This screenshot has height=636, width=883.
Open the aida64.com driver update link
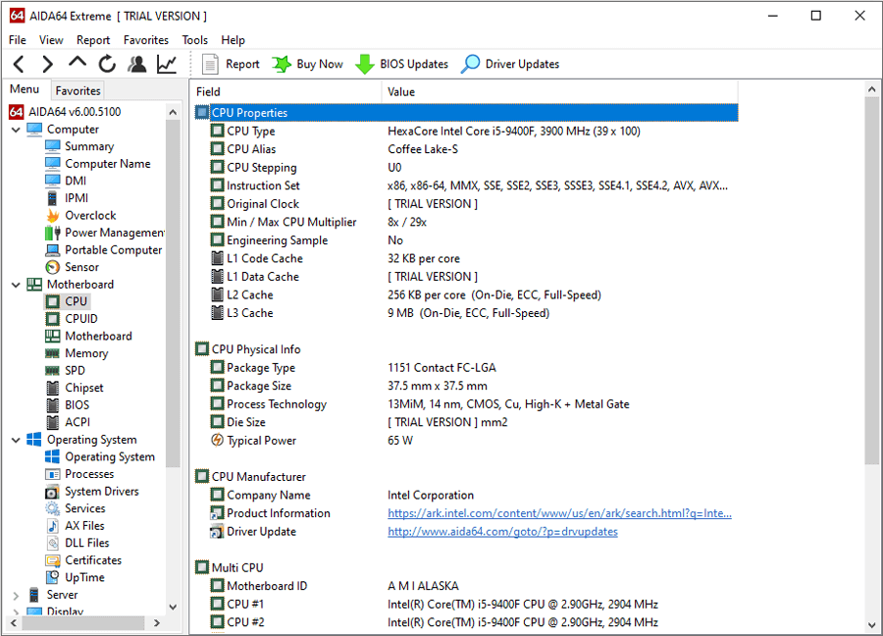coord(502,532)
